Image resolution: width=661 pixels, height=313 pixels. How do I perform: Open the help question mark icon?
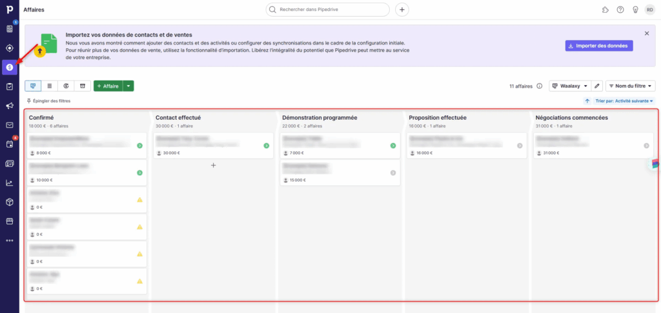(x=620, y=10)
